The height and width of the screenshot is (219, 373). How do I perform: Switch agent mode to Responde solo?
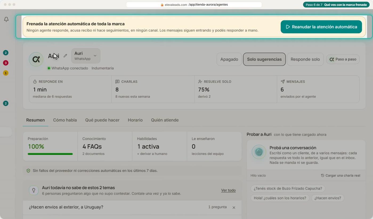pos(305,59)
